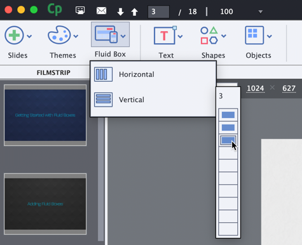Expand the Objects dropdown arrow
This screenshot has height=245, width=302.
270,36
